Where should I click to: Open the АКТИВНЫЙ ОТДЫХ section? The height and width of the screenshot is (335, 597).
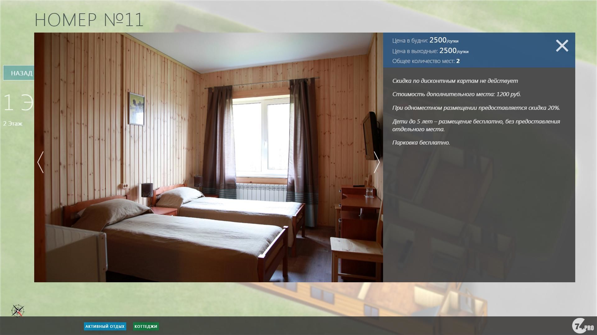point(105,326)
